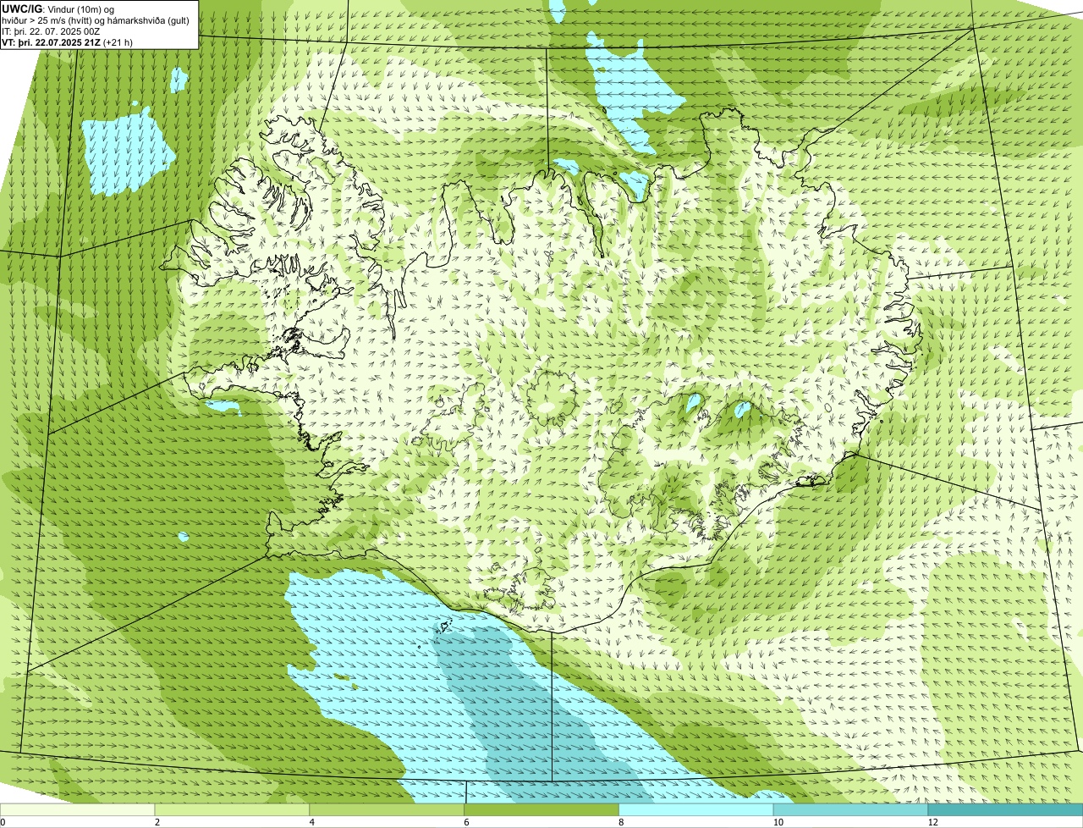The height and width of the screenshot is (828, 1083).
Task: Click the '8' label on the wind scale
Action: 621,823
